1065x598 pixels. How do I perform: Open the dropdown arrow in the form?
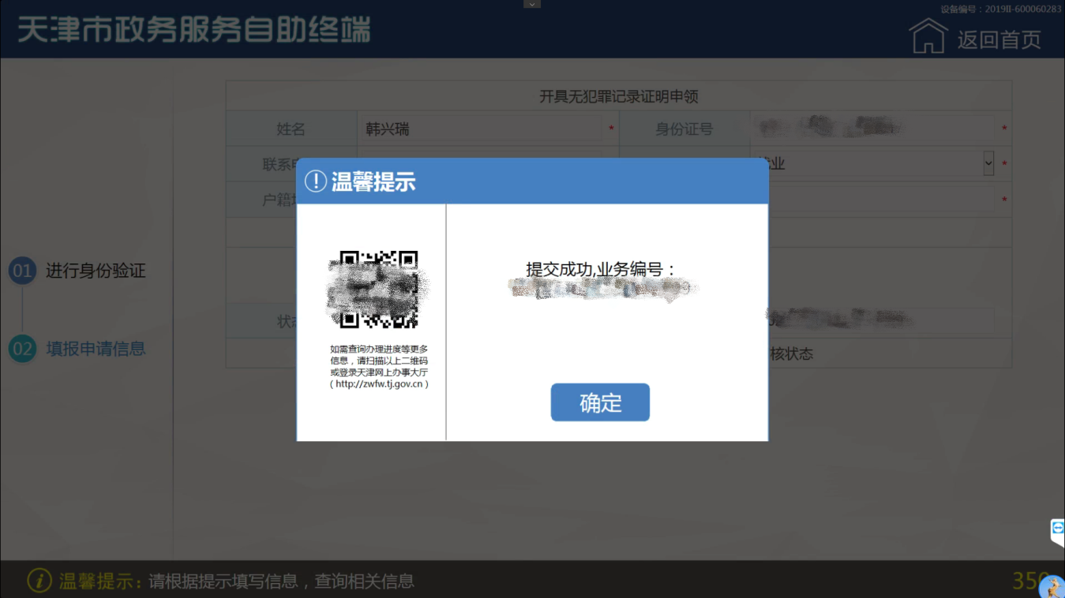(988, 163)
